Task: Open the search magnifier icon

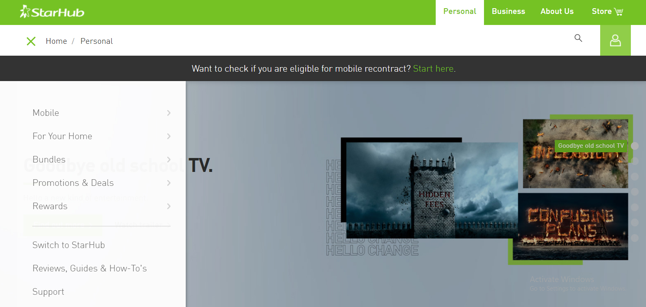Action: pyautogui.click(x=578, y=38)
